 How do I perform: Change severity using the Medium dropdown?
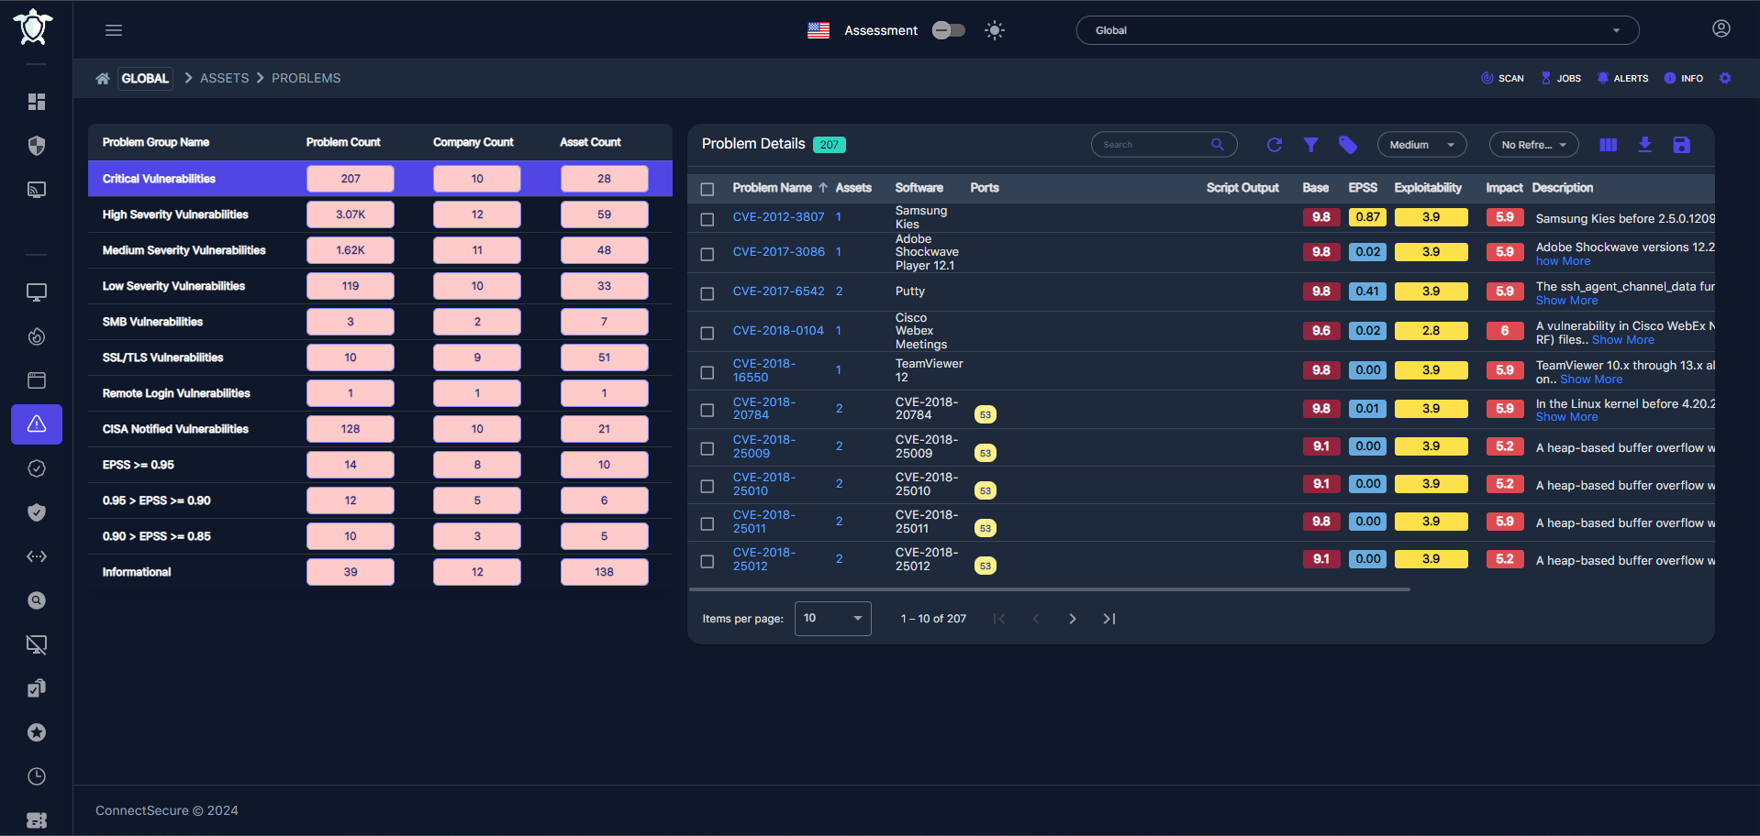[1421, 145]
